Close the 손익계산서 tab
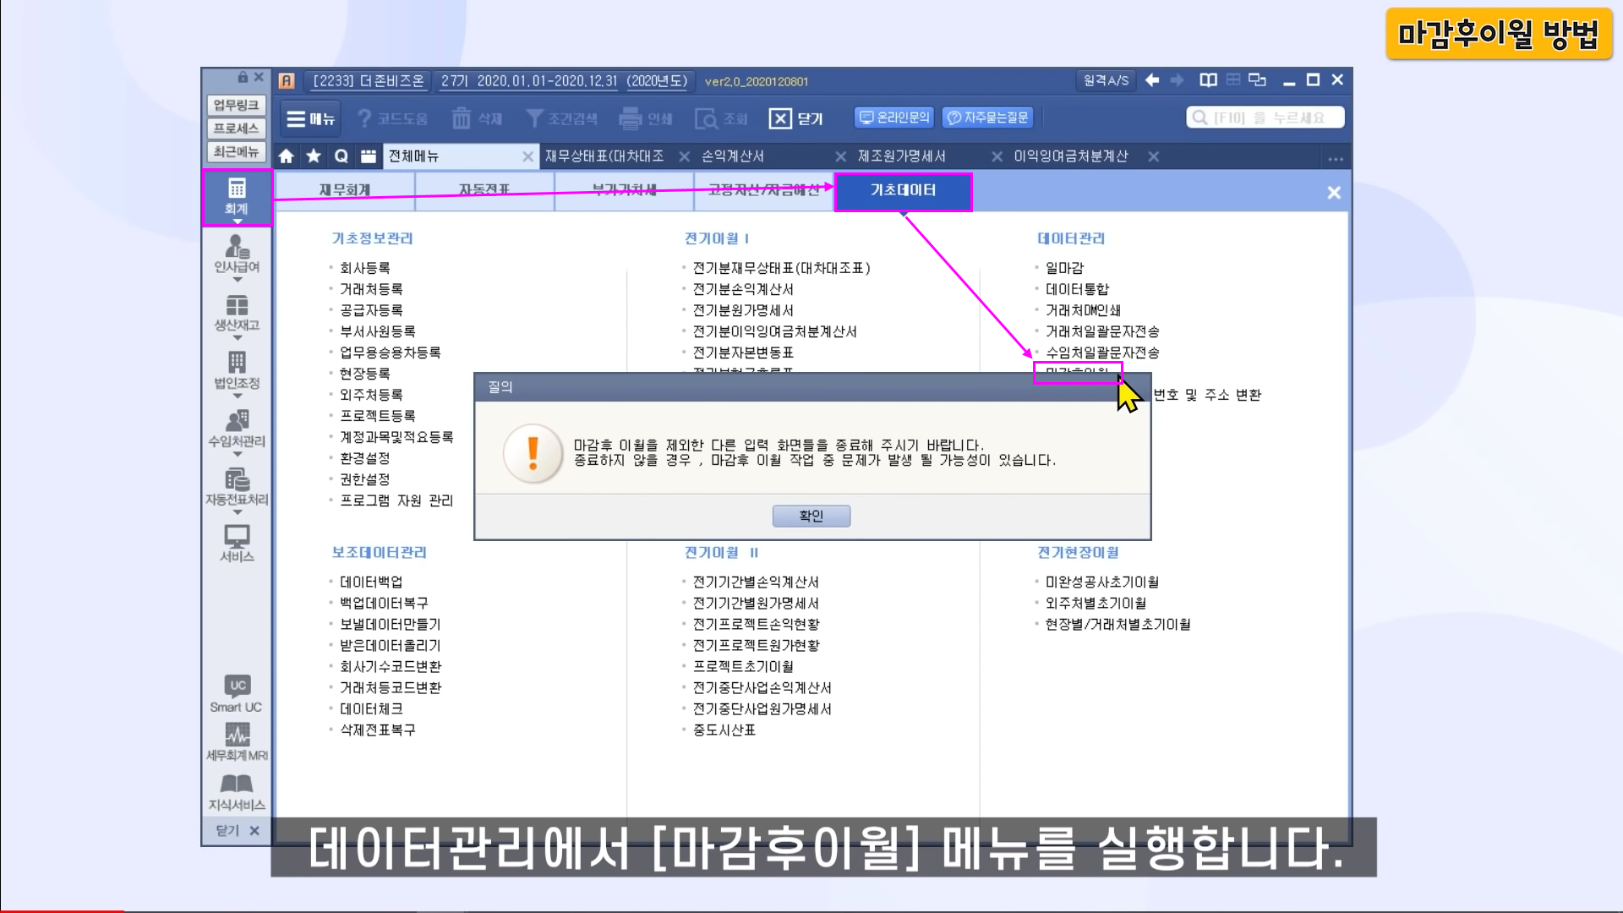The image size is (1623, 913). click(x=840, y=156)
